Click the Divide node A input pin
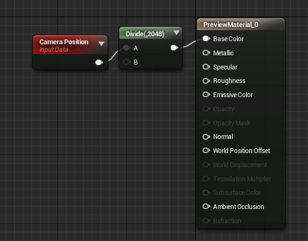Viewport: 308px width, 241px height. pos(127,48)
